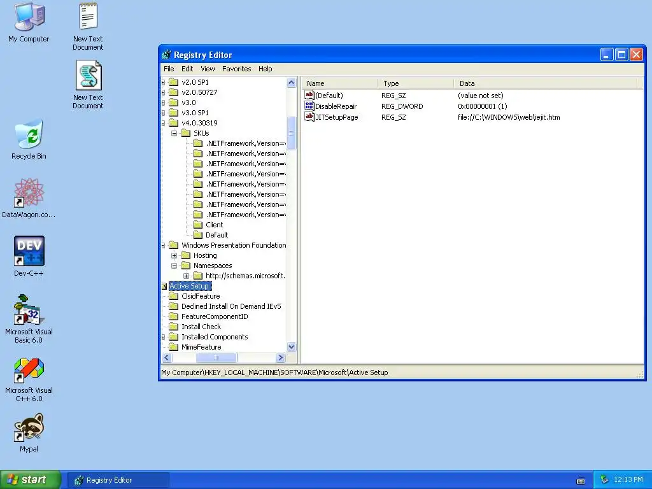This screenshot has height=489, width=652.
Task: Select the Recycle Bin desktop icon
Action: click(29, 134)
